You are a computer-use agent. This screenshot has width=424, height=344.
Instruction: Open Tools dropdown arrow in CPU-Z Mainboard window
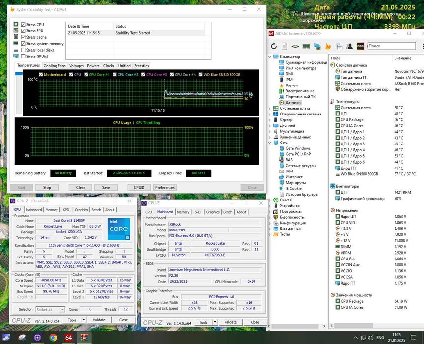pyautogui.click(x=215, y=322)
